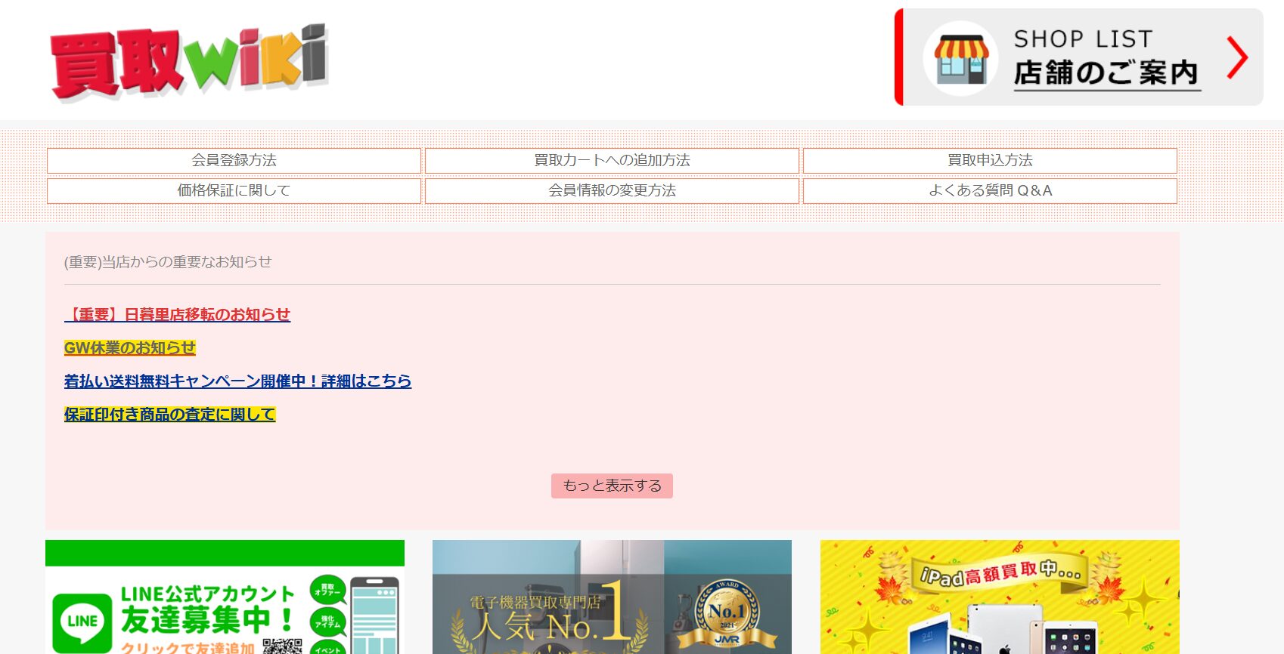Go to 買取カートへの追加方法 page
The image size is (1284, 654).
pos(612,161)
